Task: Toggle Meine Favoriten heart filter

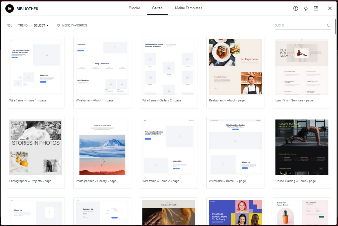Action: (x=72, y=25)
